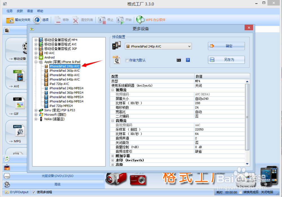Click the Apple logo icon in tree
Viewport: 282px width, 197px height.
41,62
